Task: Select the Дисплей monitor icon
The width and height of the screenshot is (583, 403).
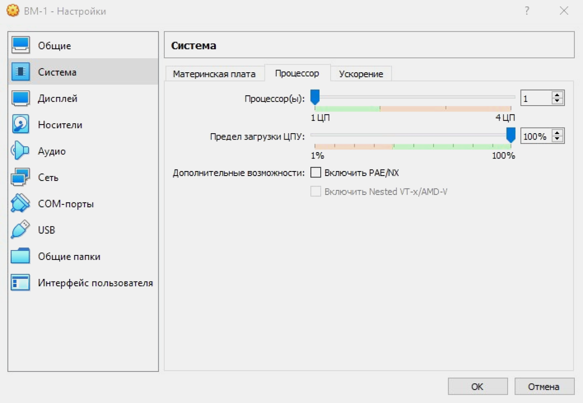Action: pos(20,98)
